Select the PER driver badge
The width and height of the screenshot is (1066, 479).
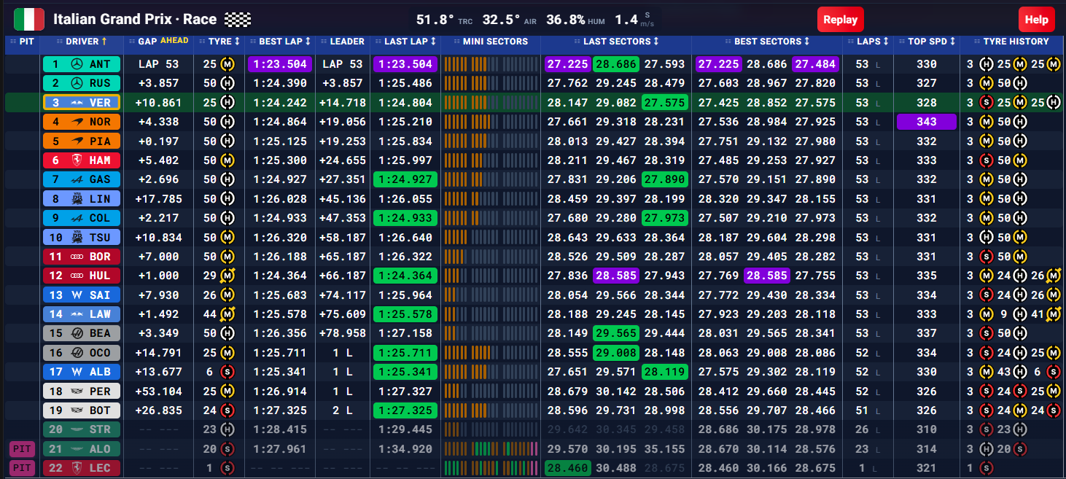(81, 391)
